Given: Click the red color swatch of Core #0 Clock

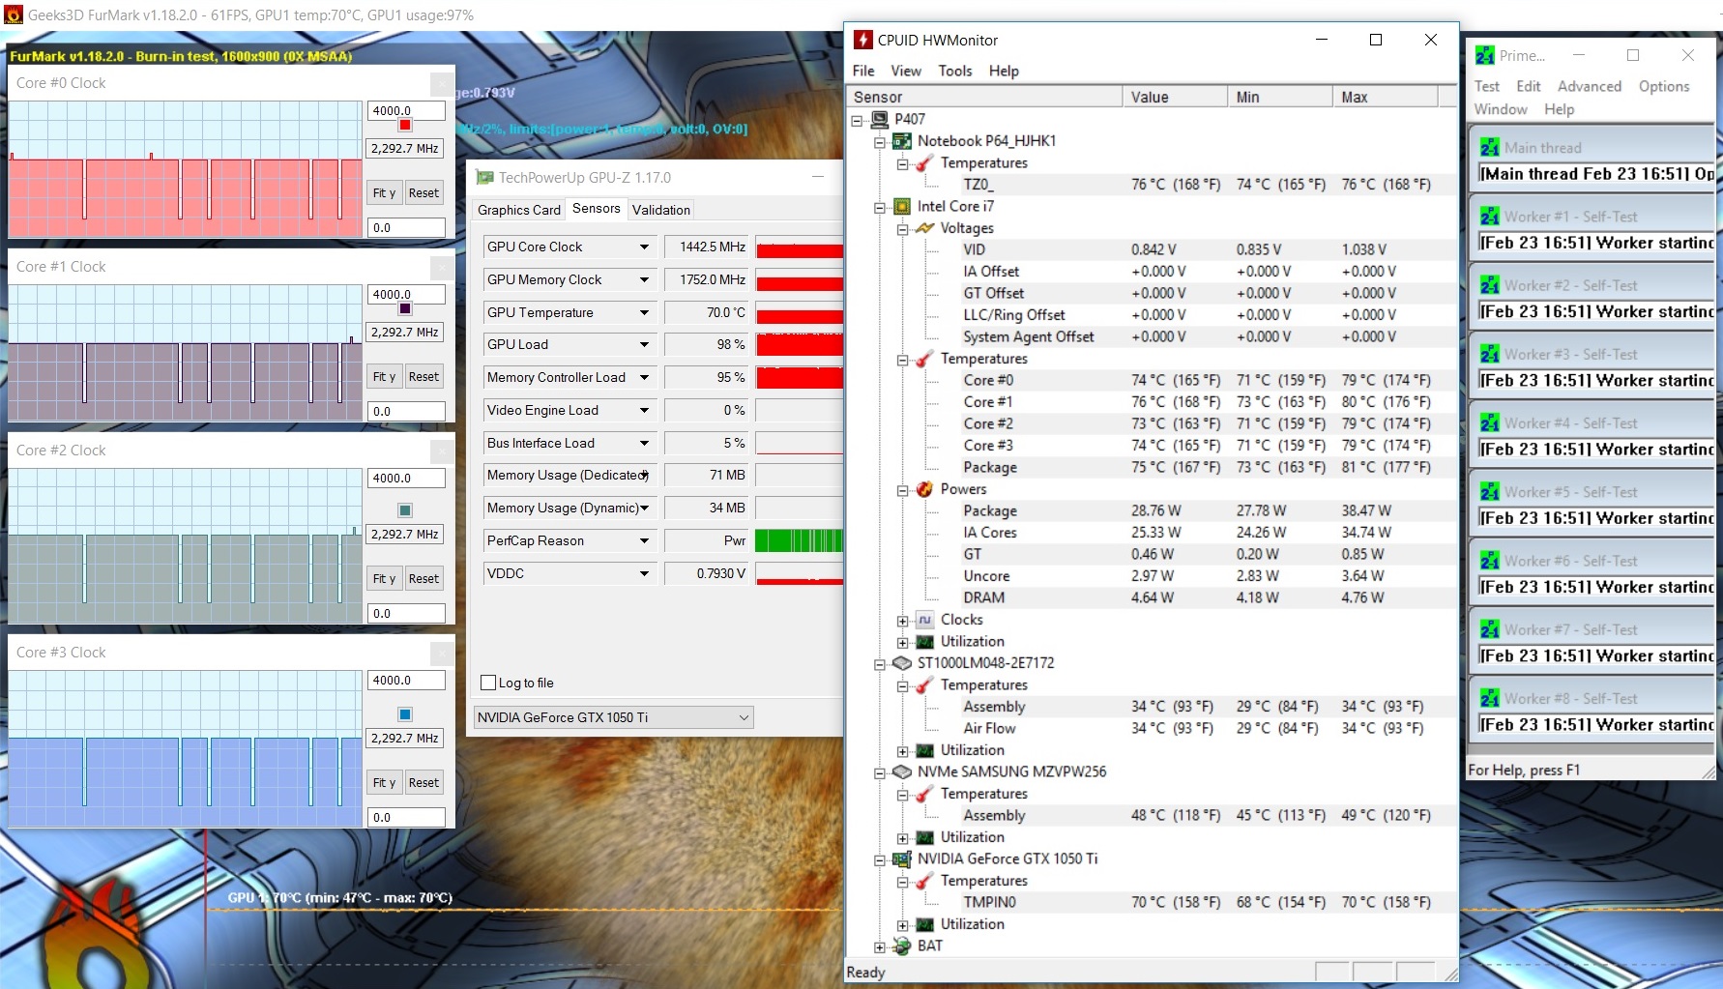Looking at the screenshot, I should [405, 126].
